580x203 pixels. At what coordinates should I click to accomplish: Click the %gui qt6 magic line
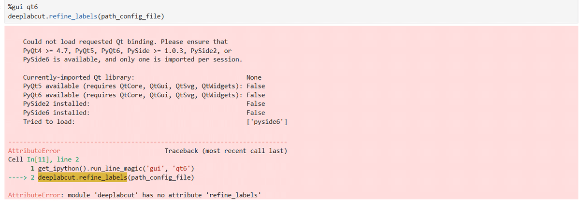(24, 8)
